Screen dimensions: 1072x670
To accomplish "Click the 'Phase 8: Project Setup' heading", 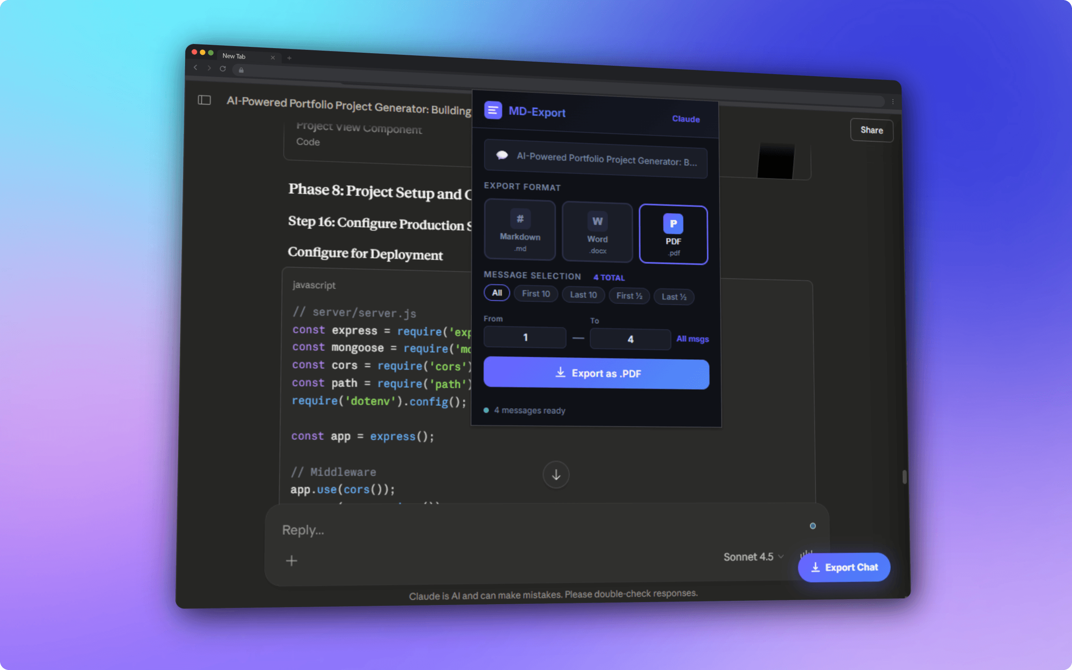I will pyautogui.click(x=380, y=191).
